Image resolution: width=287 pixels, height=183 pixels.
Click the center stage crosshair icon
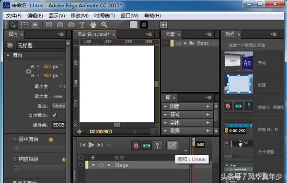pos(80,131)
